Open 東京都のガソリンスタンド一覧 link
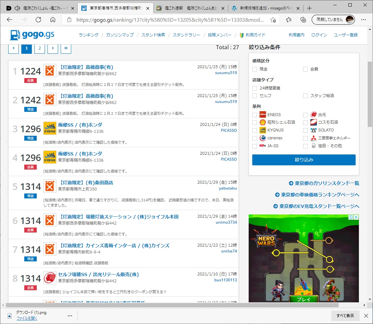This screenshot has height=324, width=373. coord(324,183)
